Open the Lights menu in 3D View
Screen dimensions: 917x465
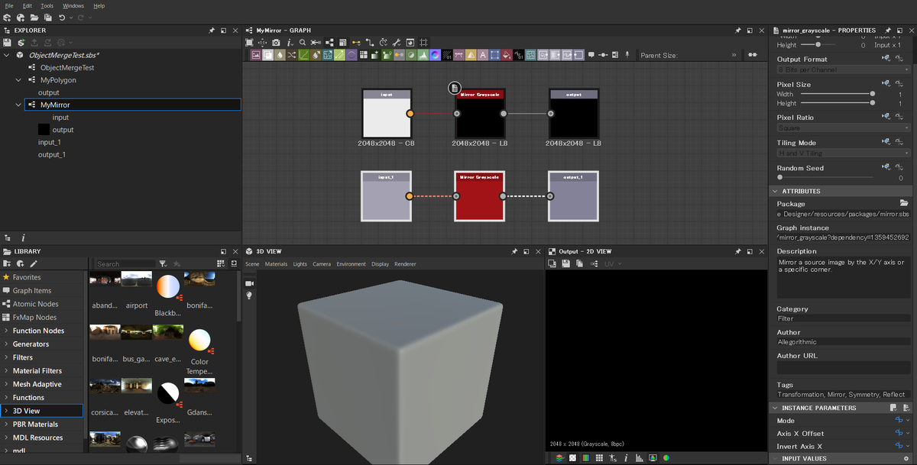[300, 264]
